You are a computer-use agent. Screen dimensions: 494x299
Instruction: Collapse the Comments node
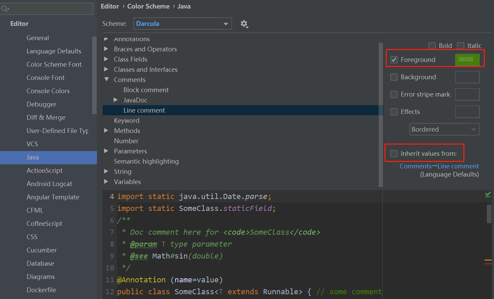(x=106, y=80)
